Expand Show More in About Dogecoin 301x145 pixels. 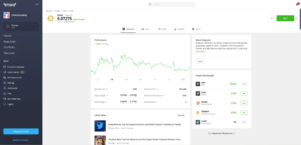click(200, 52)
